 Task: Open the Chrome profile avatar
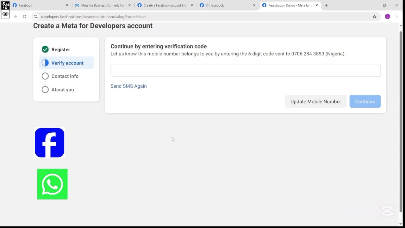click(388, 16)
